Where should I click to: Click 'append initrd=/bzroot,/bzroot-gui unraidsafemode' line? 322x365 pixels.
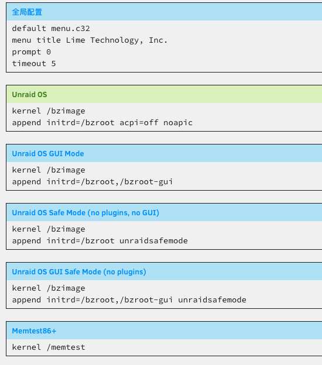click(x=129, y=300)
